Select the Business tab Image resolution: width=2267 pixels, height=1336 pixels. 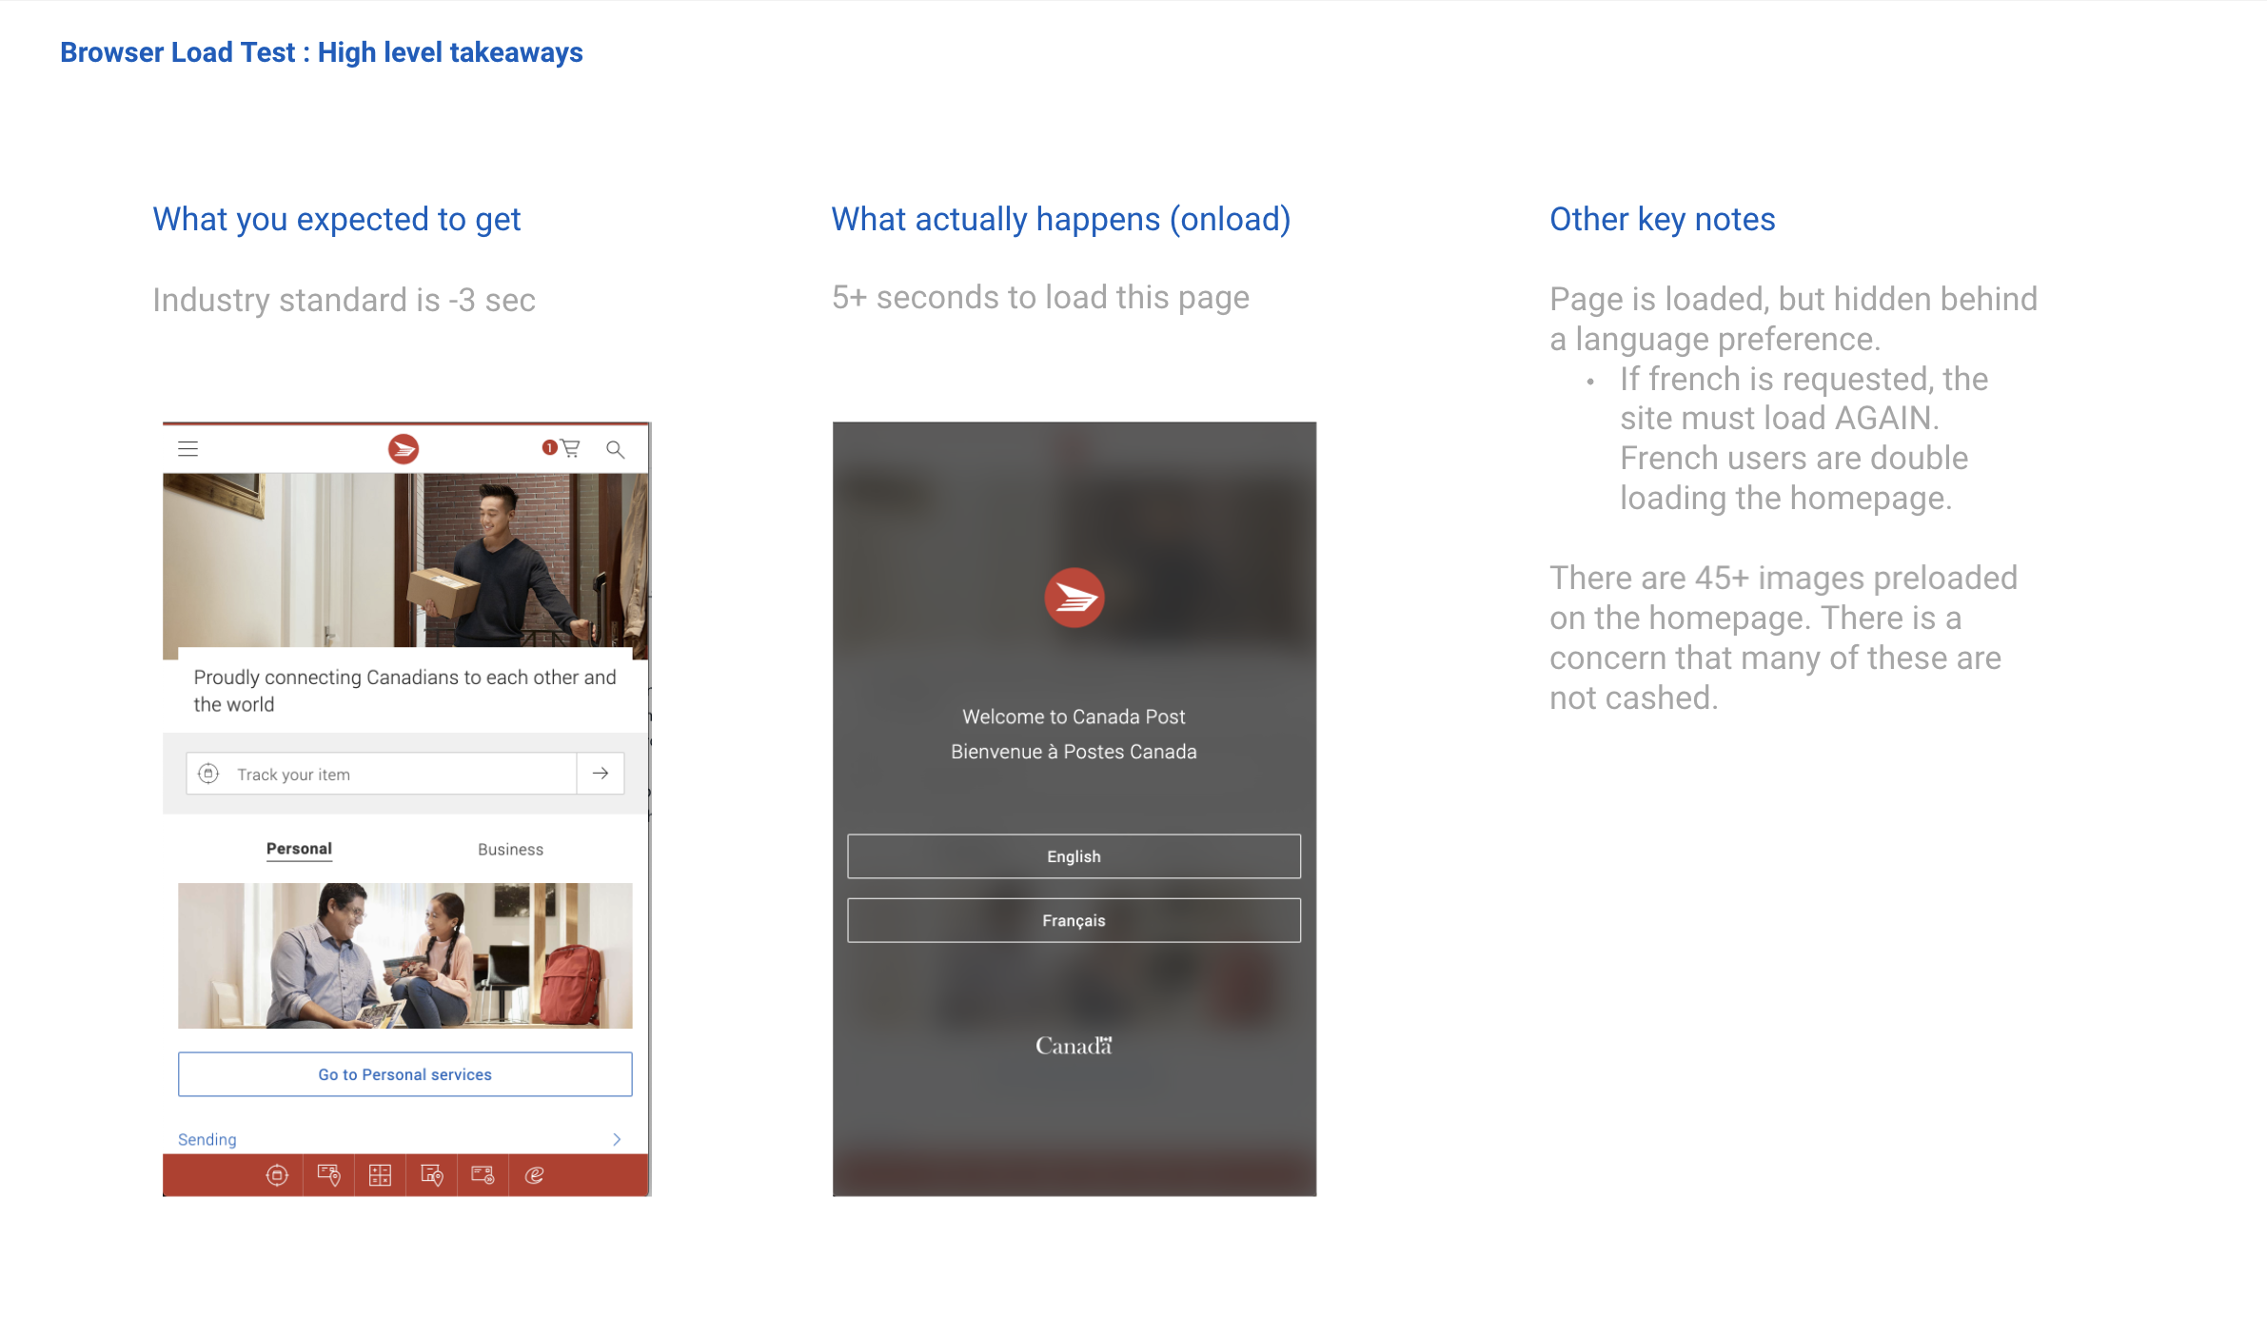pyautogui.click(x=511, y=848)
